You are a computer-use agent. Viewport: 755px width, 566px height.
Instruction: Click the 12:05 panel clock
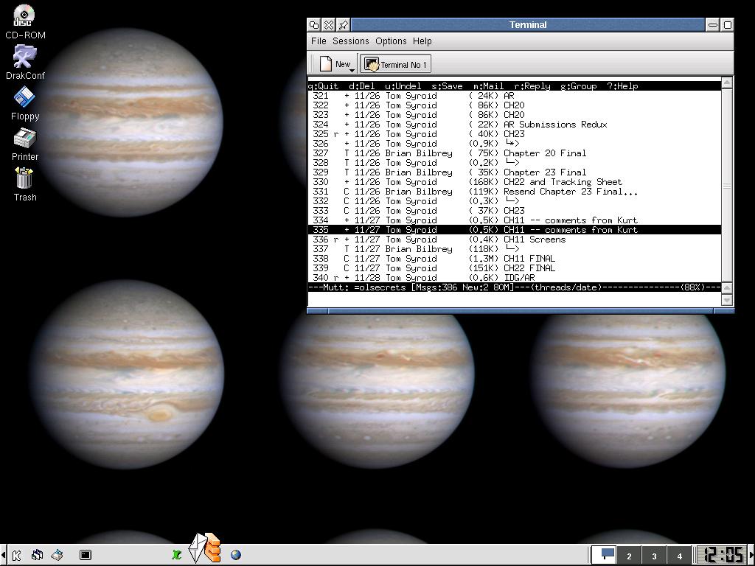pyautogui.click(x=723, y=555)
